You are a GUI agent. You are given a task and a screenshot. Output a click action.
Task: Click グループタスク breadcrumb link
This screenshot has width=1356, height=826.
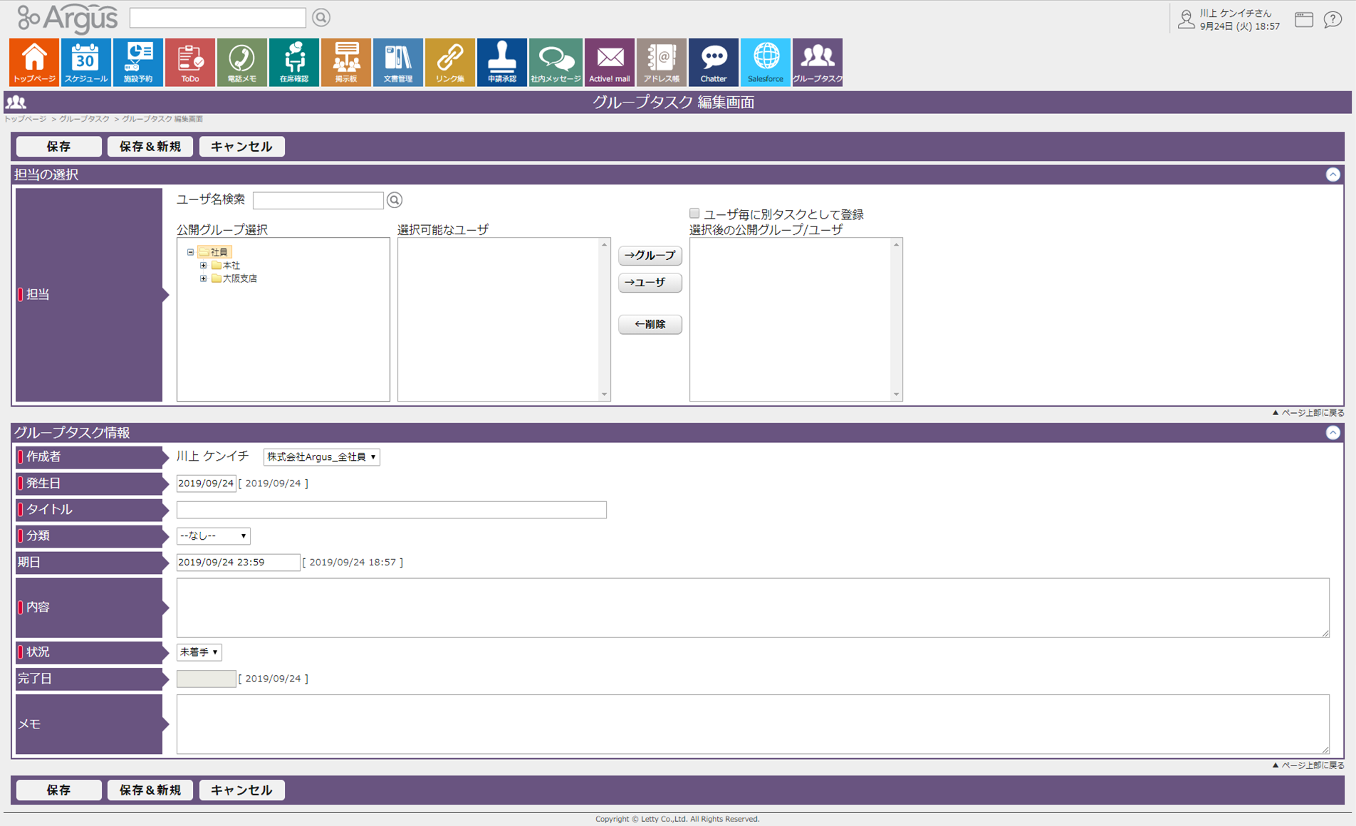(84, 119)
